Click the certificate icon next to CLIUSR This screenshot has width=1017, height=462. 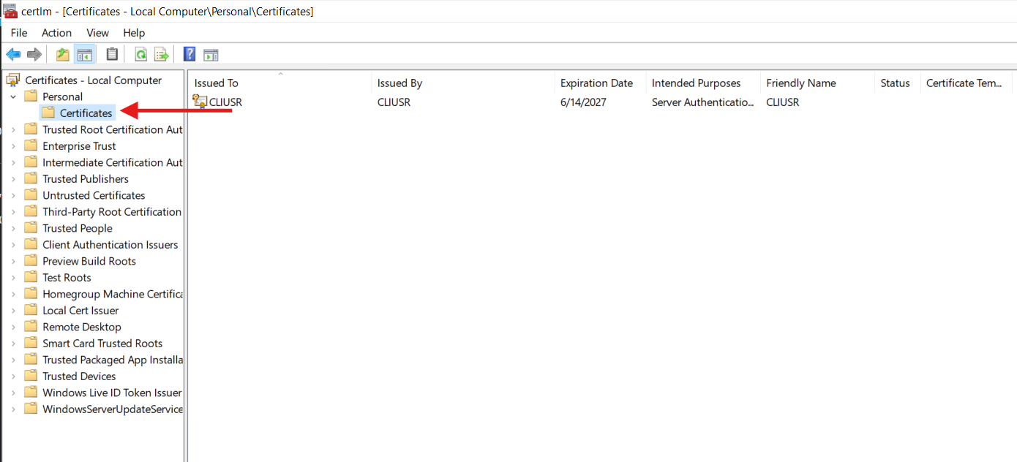click(200, 102)
